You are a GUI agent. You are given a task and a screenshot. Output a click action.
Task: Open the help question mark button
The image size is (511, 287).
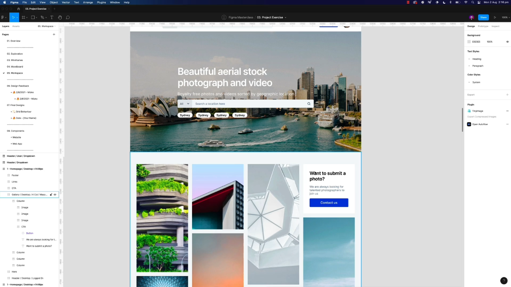pyautogui.click(x=504, y=281)
